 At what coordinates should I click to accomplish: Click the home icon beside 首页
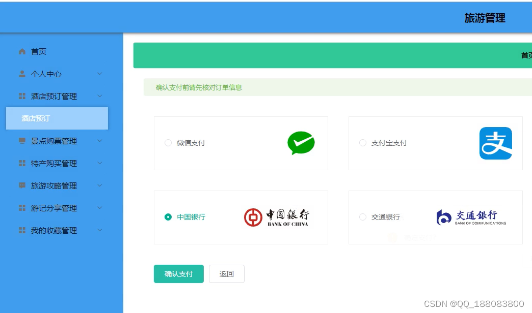pos(22,51)
